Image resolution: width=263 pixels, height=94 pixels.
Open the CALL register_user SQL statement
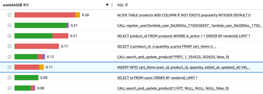[190, 26]
